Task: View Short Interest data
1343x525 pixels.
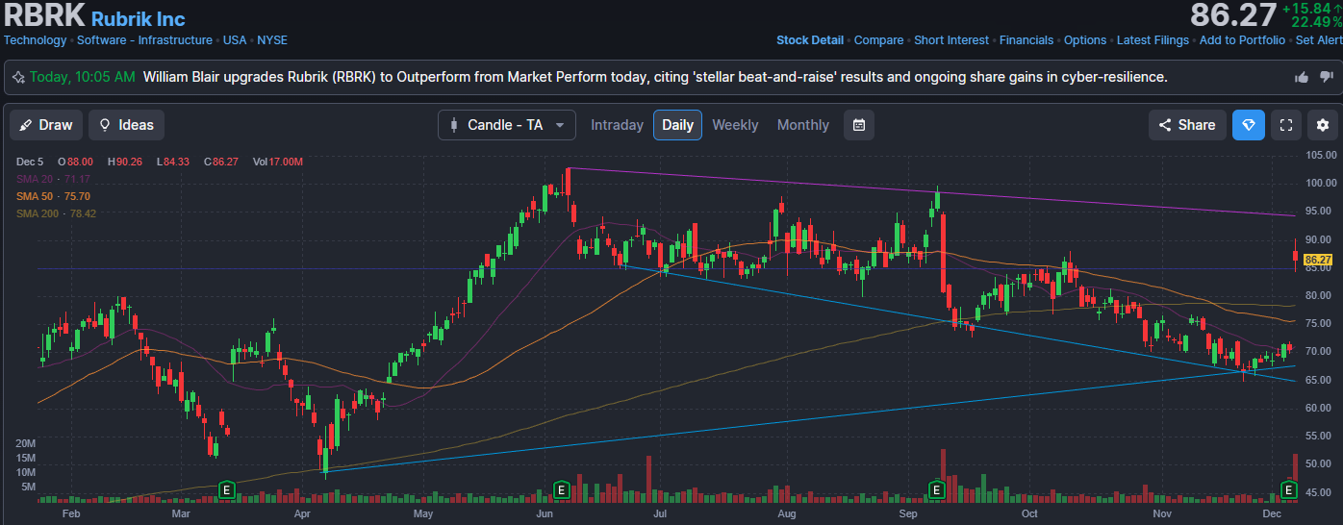Action: 951,40
